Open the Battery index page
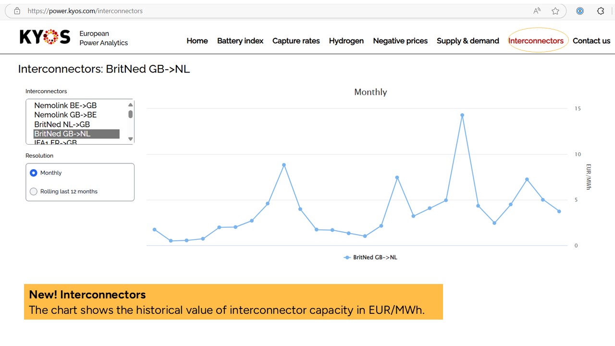The width and height of the screenshot is (615, 346). click(x=240, y=41)
